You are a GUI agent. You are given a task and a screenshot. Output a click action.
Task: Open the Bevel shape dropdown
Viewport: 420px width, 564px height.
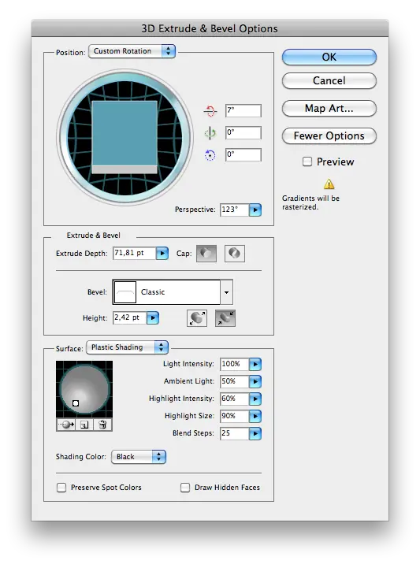pos(226,292)
